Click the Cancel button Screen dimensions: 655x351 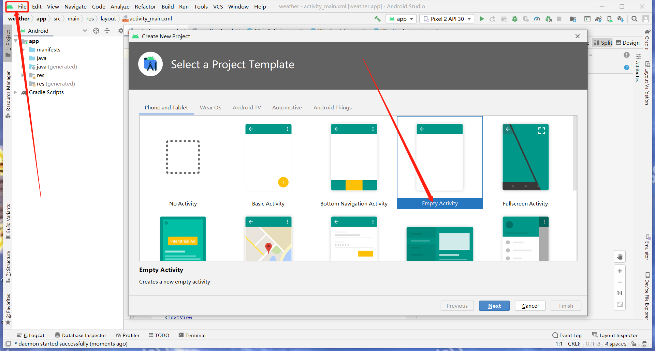530,306
